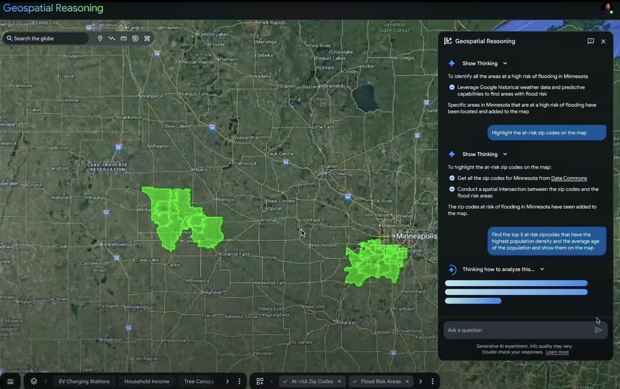Screen dimensions: 620x389
Task: Open the measure ruler tool
Action: point(123,38)
